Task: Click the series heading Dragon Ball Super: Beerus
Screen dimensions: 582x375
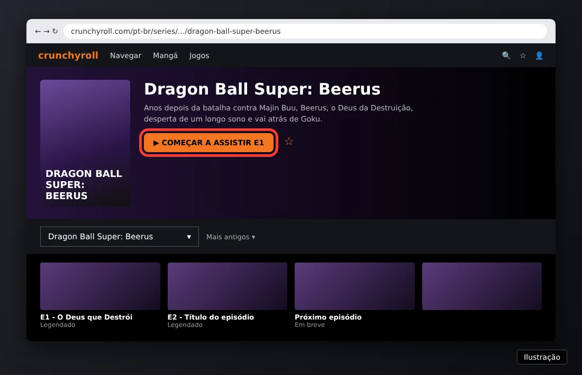Action: [x=262, y=89]
